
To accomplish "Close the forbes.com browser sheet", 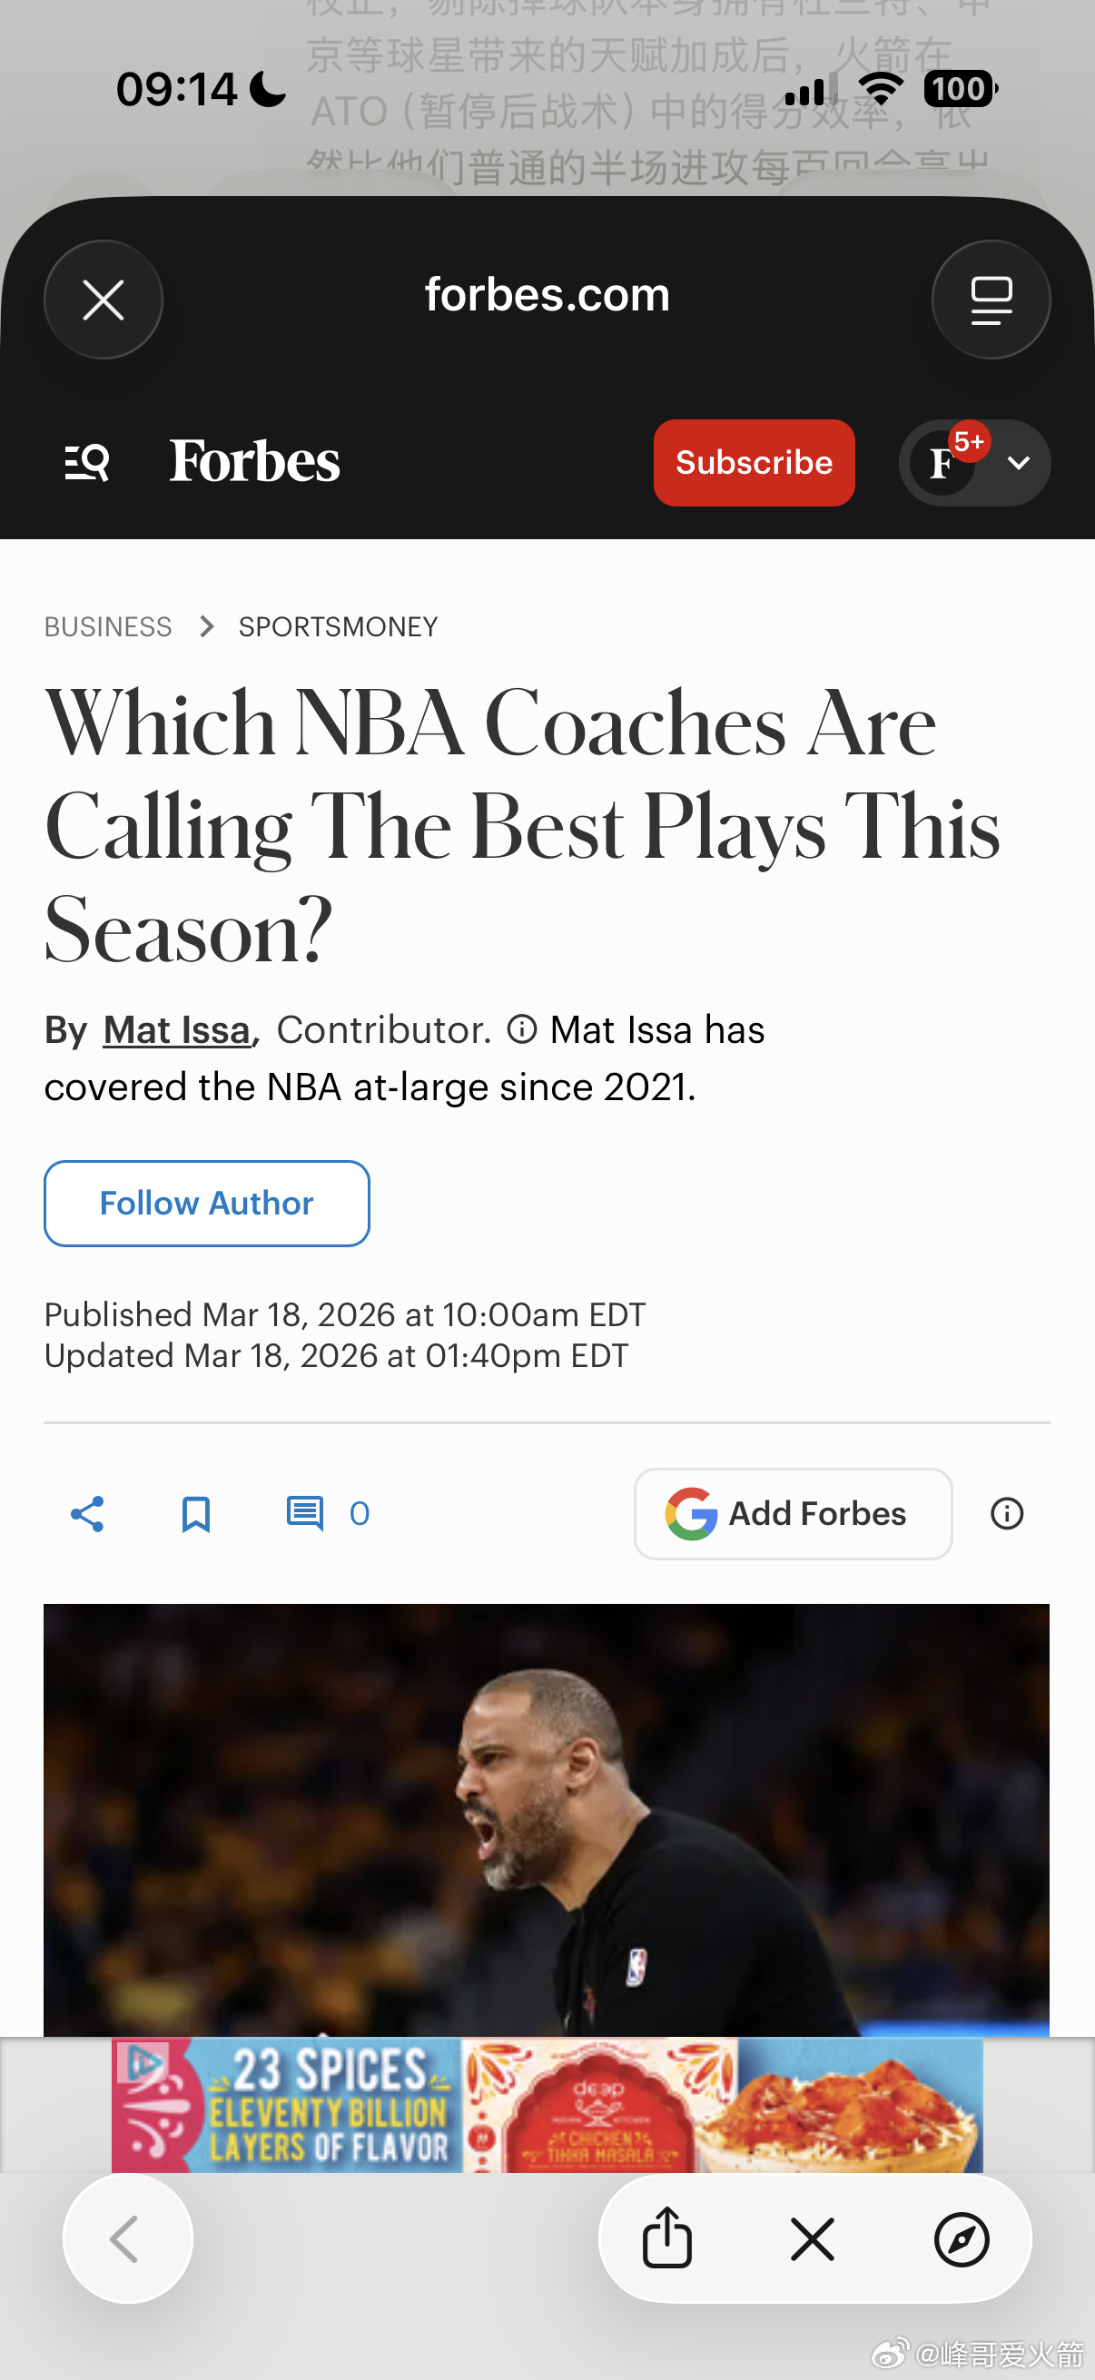I will pos(104,300).
